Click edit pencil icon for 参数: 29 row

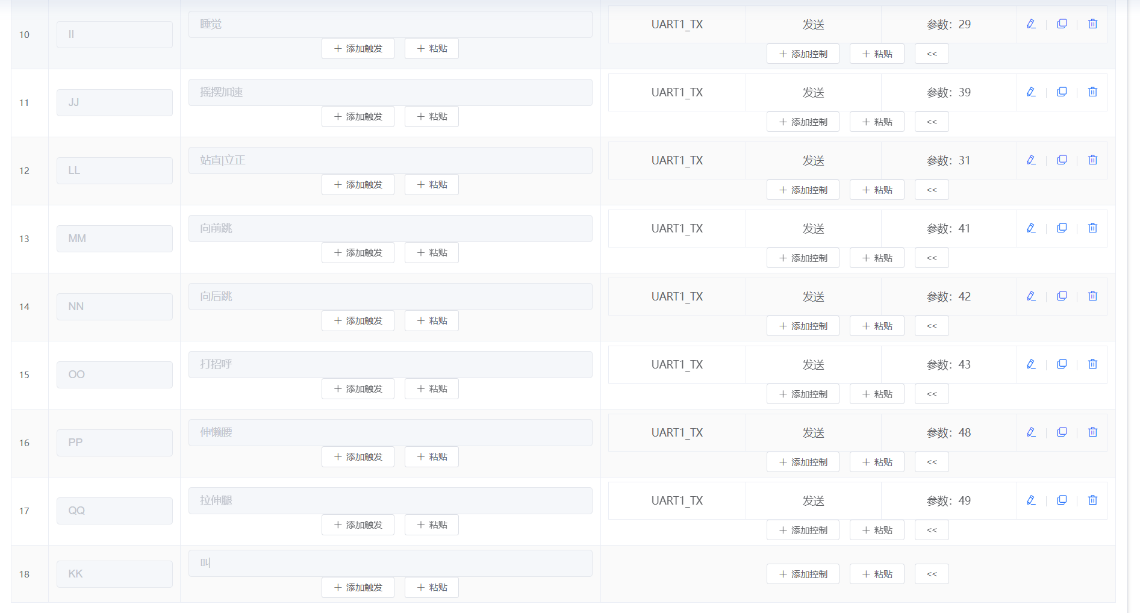click(1031, 24)
